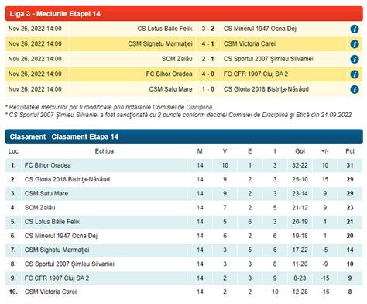This screenshot has width=367, height=304.
Task: Open info icon for CSM Satu Mare match
Action: (355, 89)
